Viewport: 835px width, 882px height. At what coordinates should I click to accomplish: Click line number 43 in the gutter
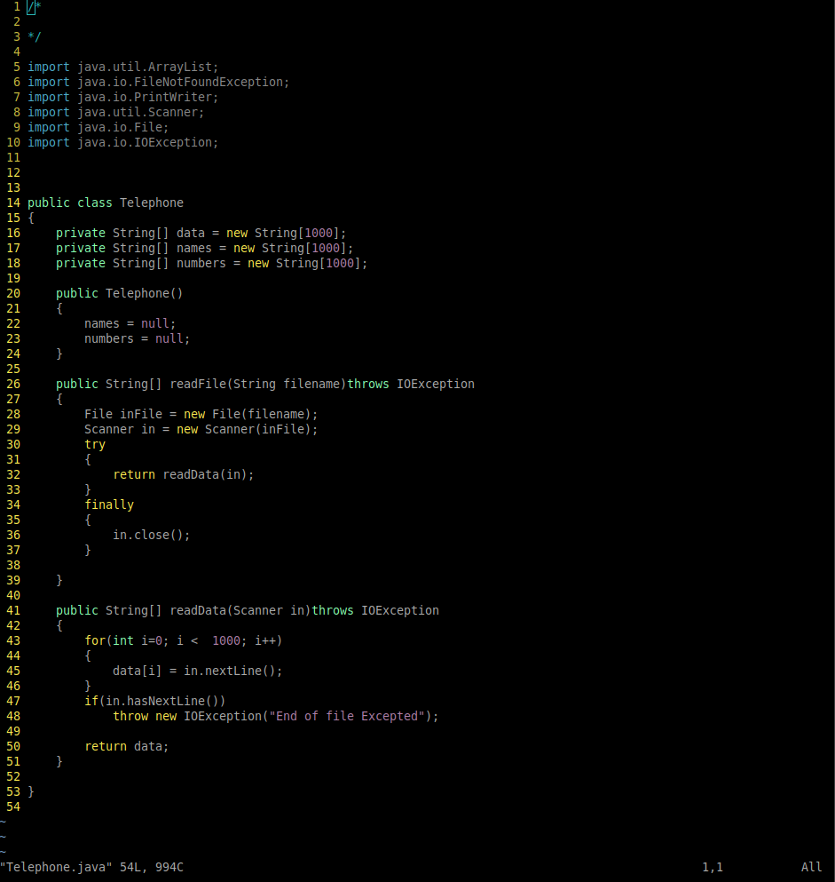click(13, 640)
